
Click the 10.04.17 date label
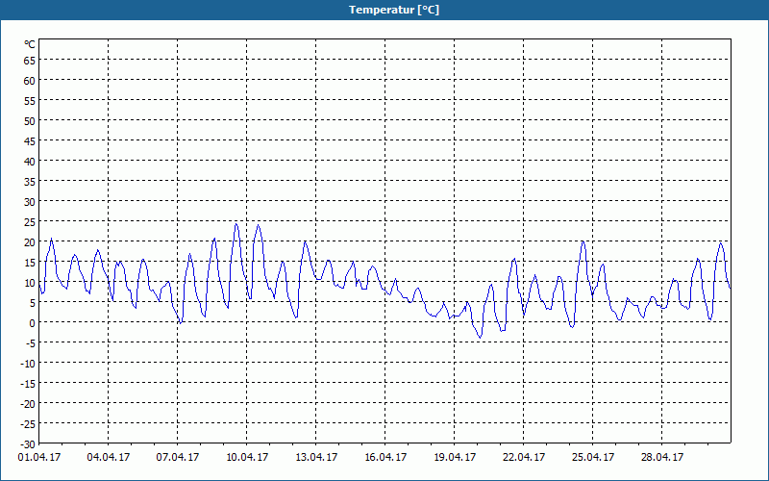pyautogui.click(x=247, y=457)
